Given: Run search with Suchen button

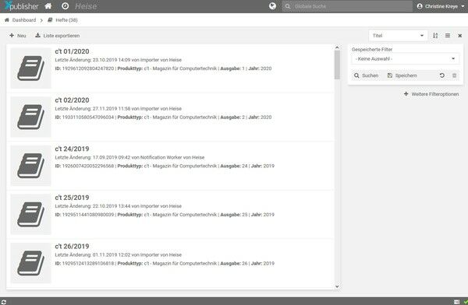Looking at the screenshot, I should 367,75.
